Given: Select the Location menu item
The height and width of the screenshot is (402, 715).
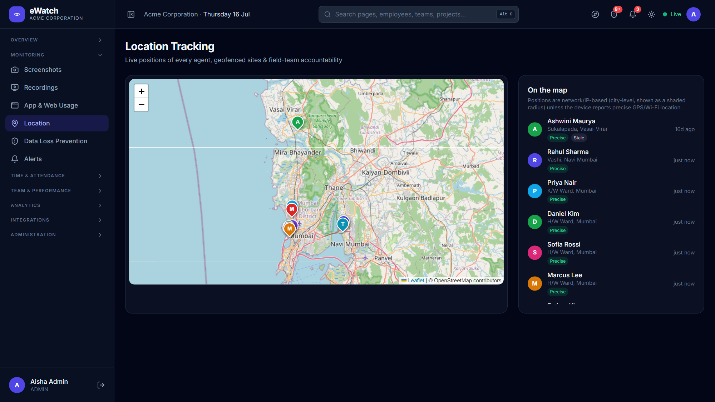Looking at the screenshot, I should click(x=57, y=123).
